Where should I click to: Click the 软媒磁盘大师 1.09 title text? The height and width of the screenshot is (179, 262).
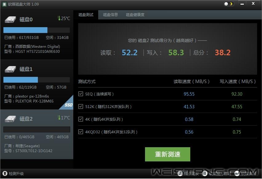pos(23,4)
